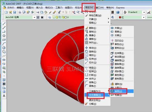Select 抽壳(H) shell in submenu

122,91
